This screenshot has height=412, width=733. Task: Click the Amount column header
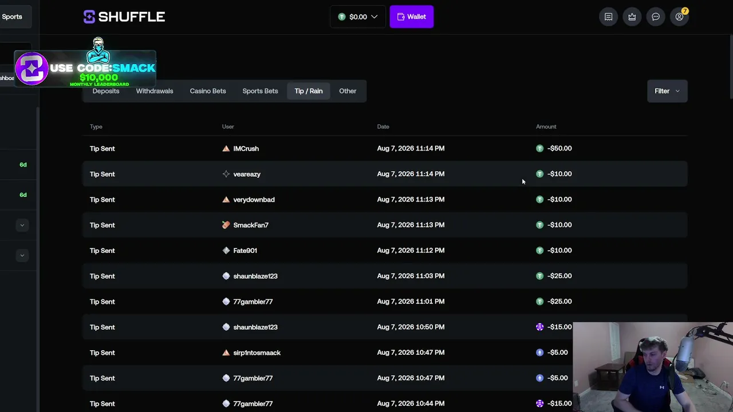pos(546,126)
